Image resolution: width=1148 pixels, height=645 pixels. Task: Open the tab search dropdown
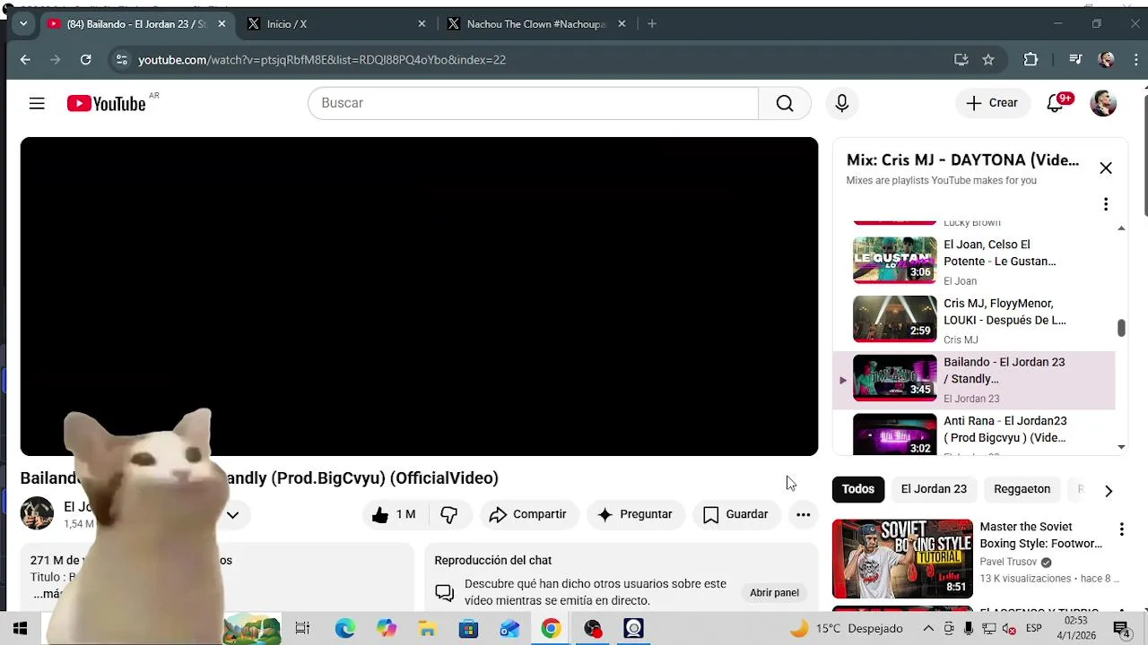(23, 24)
